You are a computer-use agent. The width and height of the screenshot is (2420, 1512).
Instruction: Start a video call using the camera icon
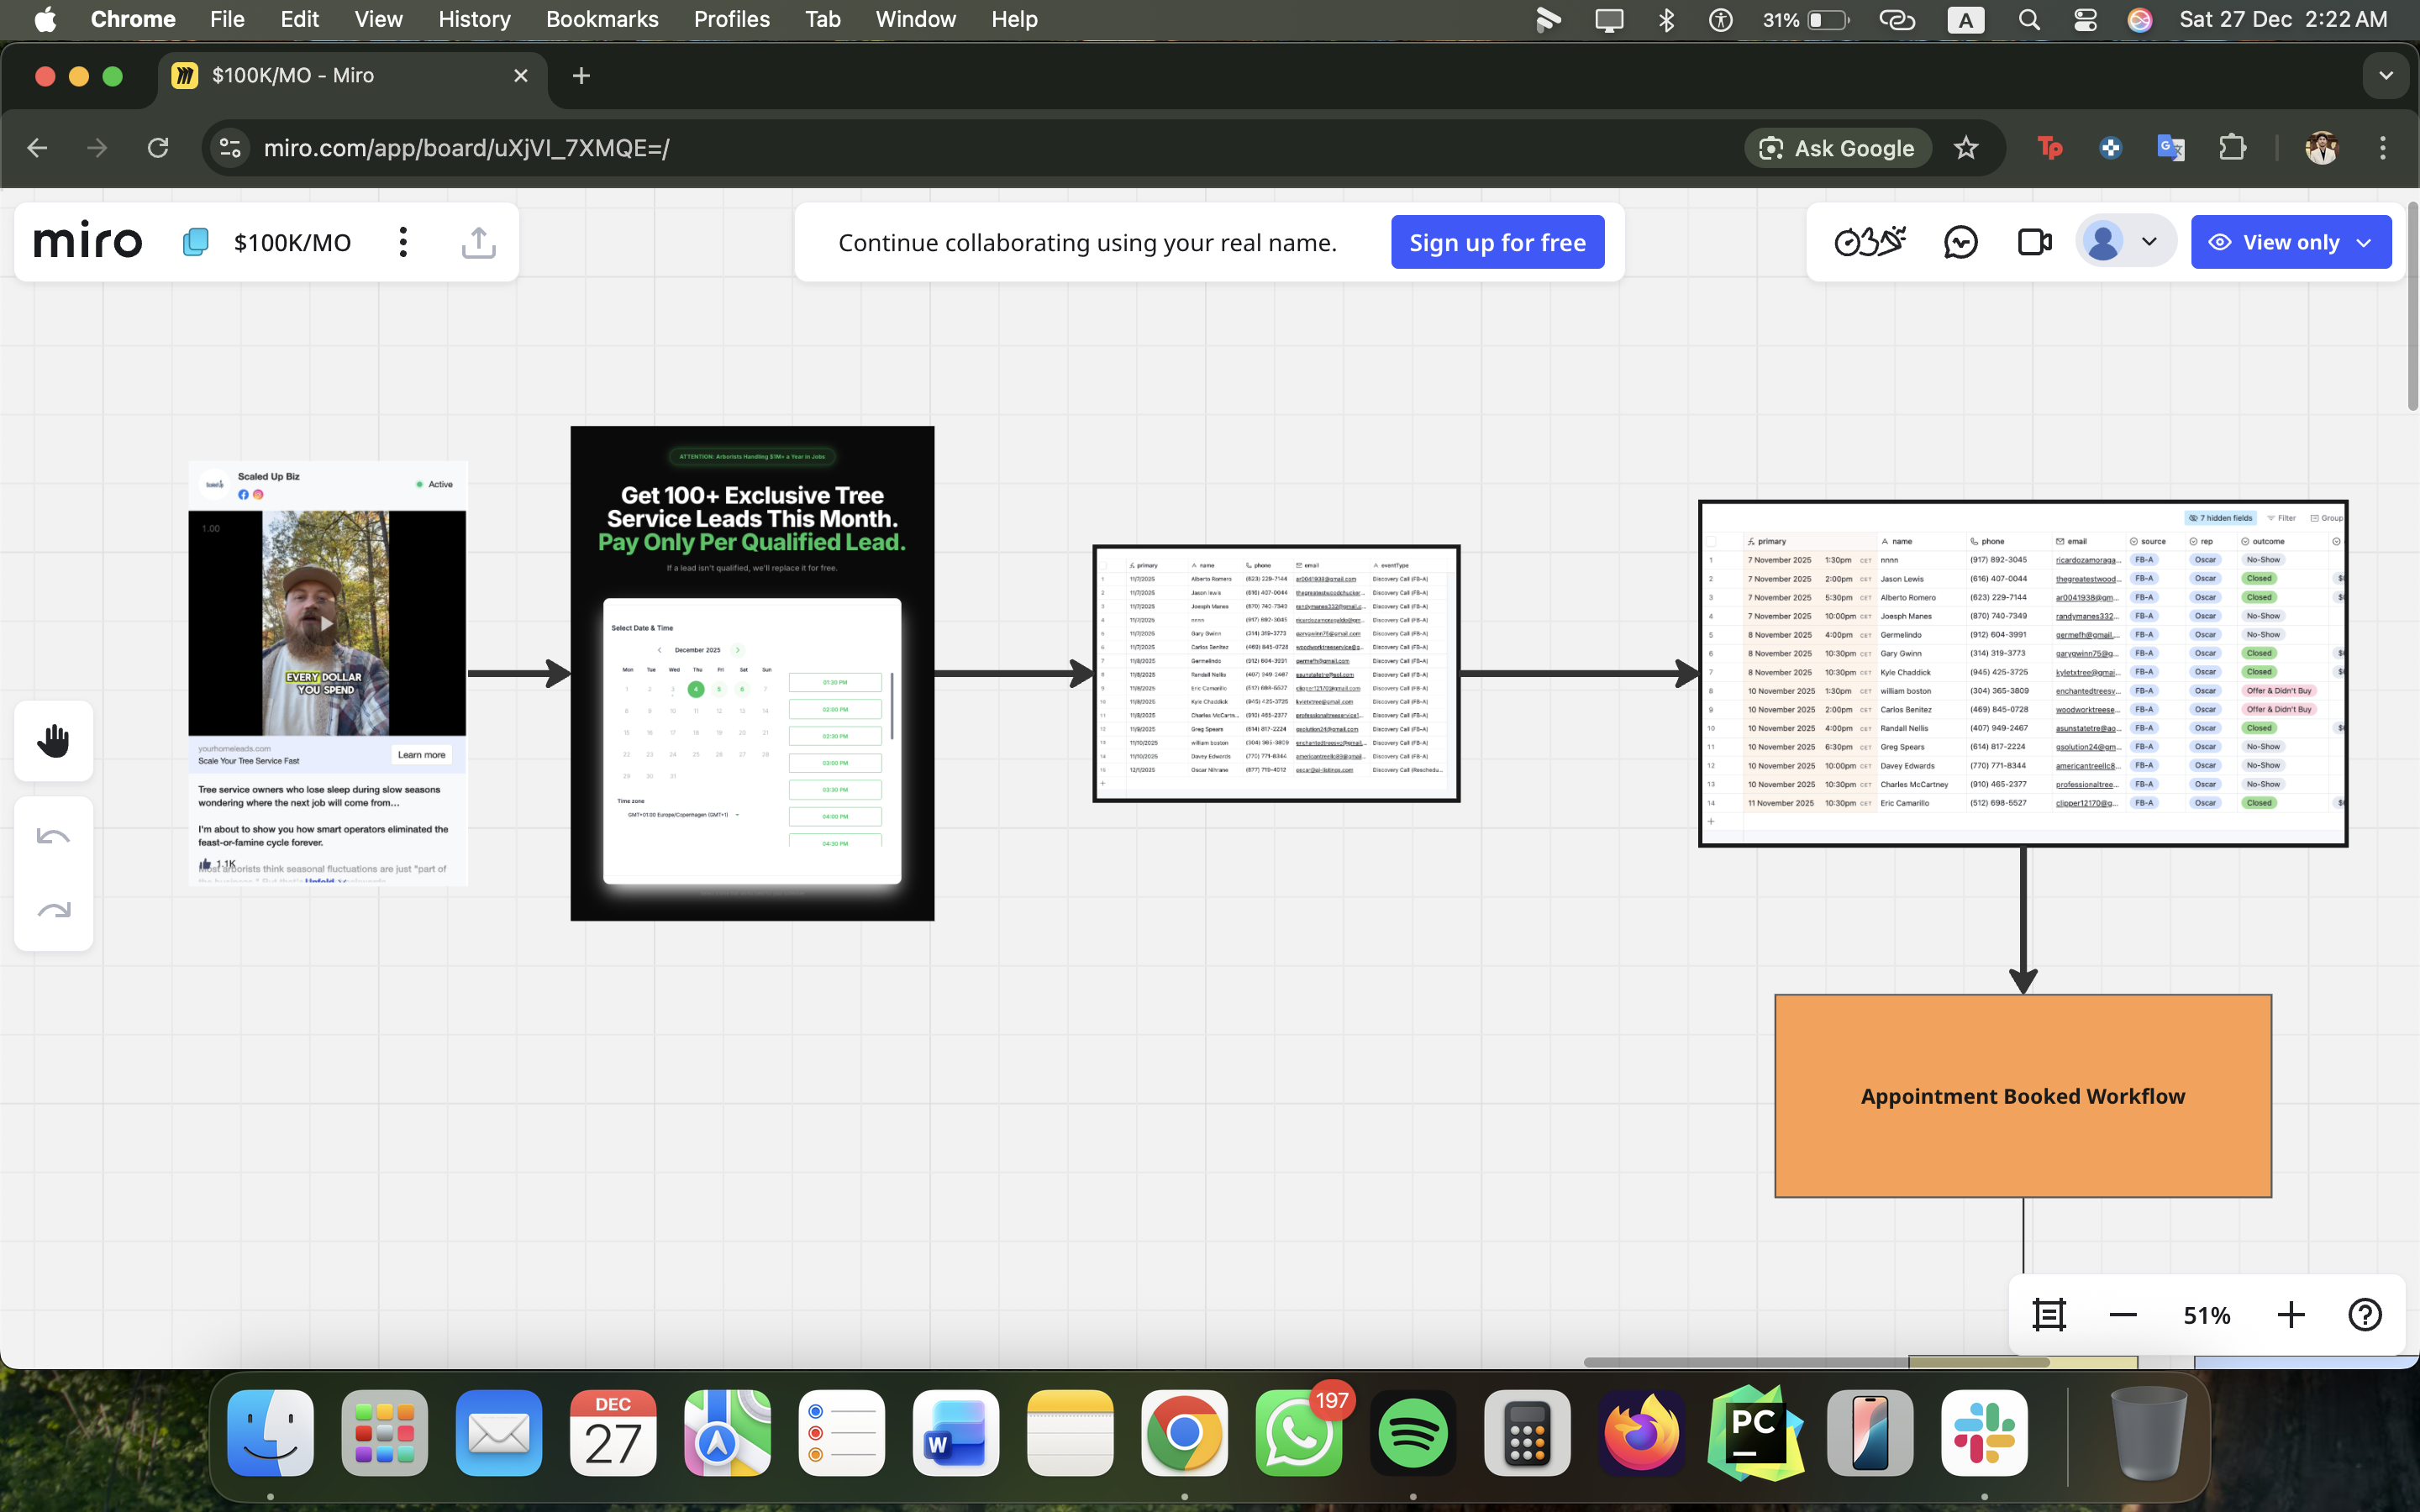[2033, 241]
